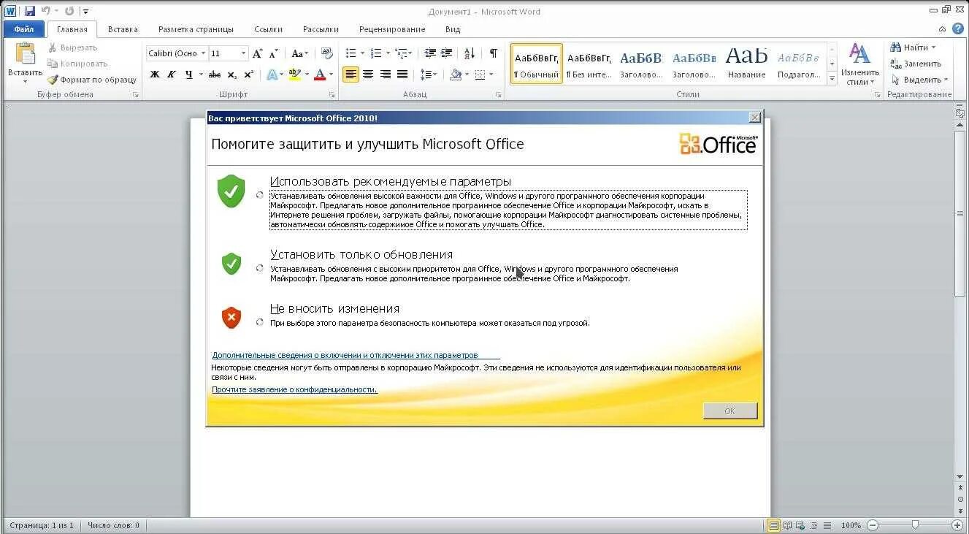Toggle bold (Ж) formatting
This screenshot has width=969, height=534.
coord(154,75)
